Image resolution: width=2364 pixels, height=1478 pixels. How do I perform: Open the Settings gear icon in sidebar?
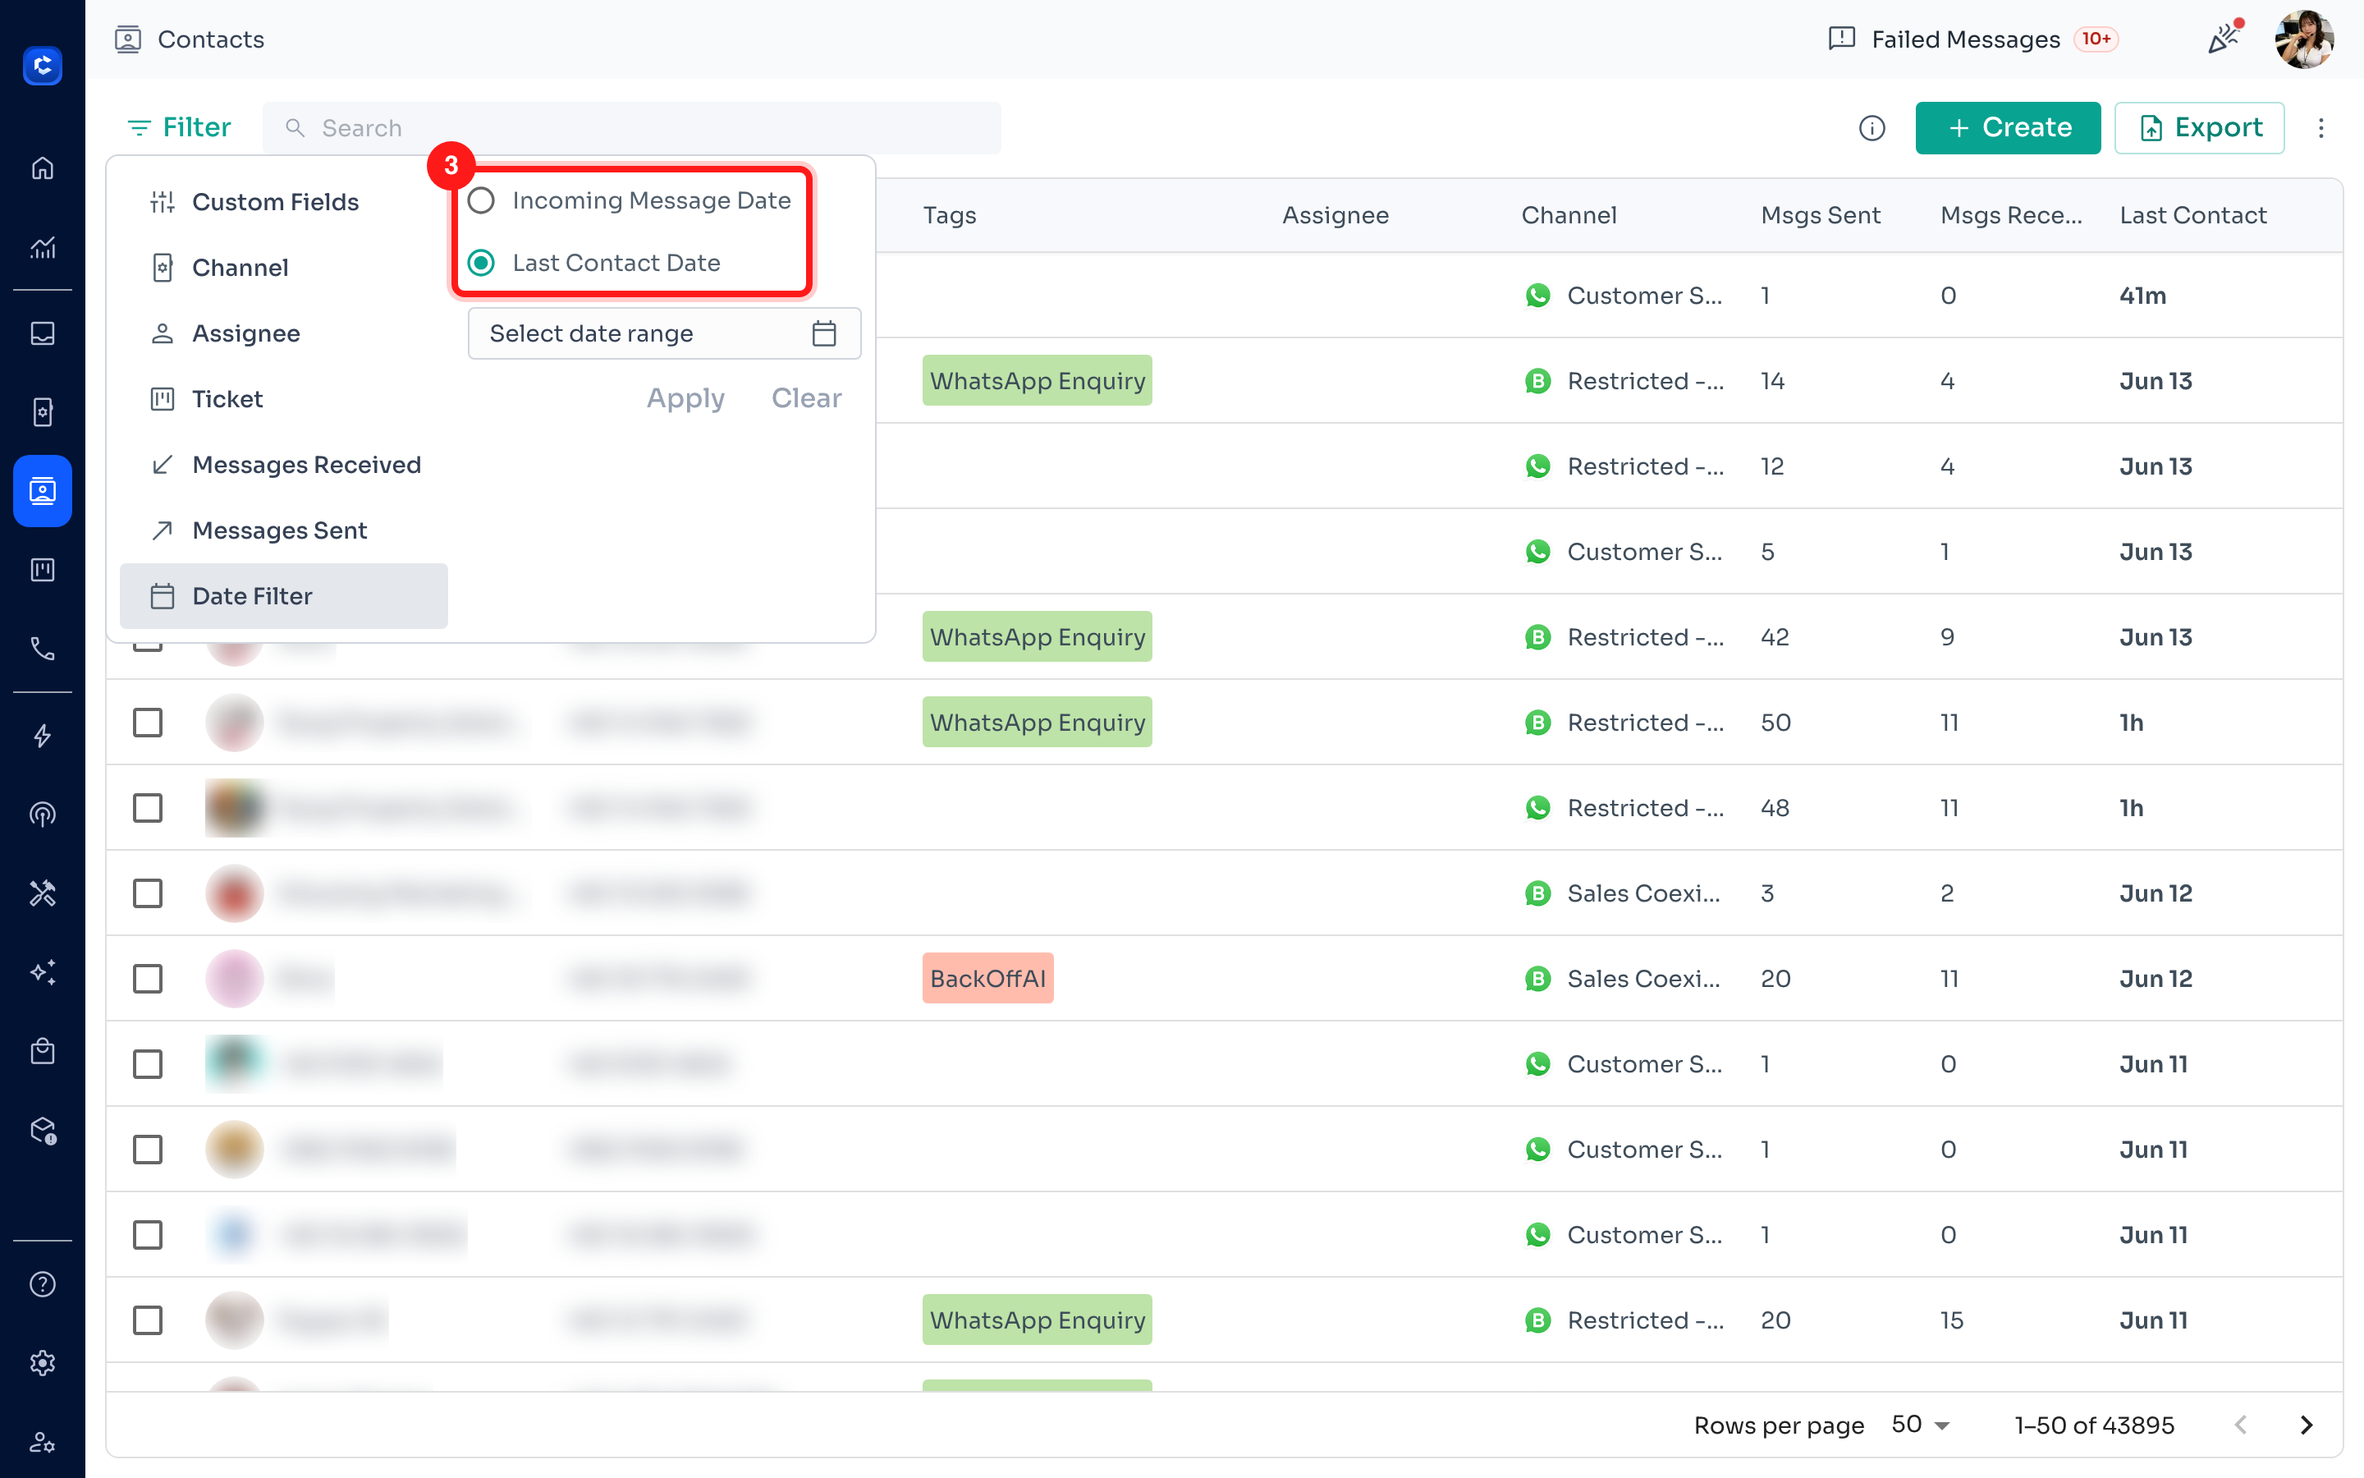42,1363
